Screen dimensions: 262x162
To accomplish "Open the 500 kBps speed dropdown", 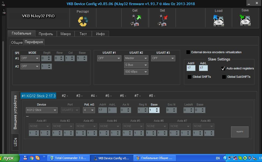I will pyautogui.click(x=136, y=72).
